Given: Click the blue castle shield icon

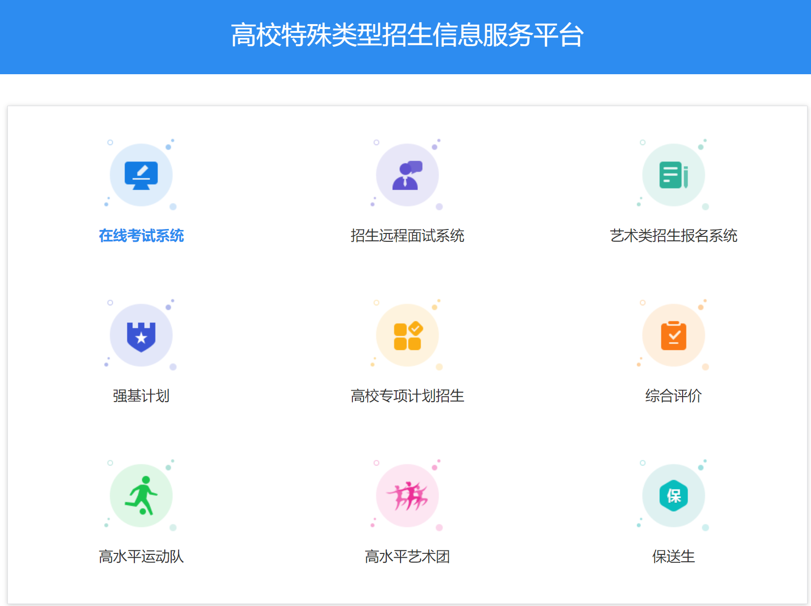Looking at the screenshot, I should click(141, 335).
